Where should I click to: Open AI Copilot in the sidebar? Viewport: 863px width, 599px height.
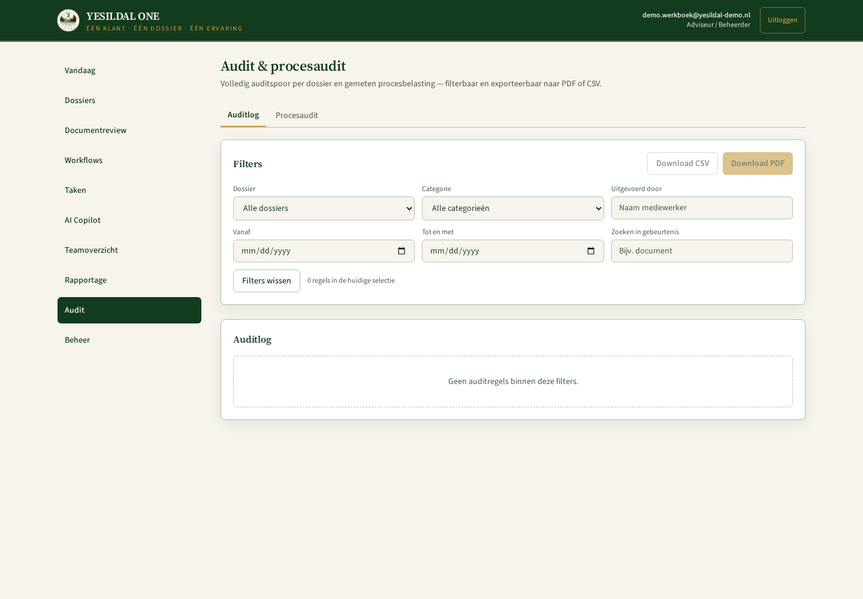pos(129,220)
